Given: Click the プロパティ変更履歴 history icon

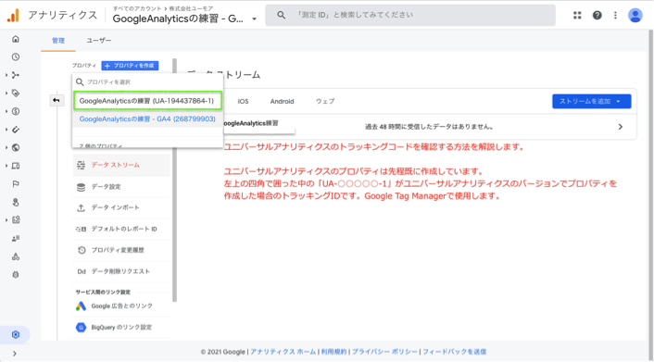Looking at the screenshot, I should click(x=82, y=250).
